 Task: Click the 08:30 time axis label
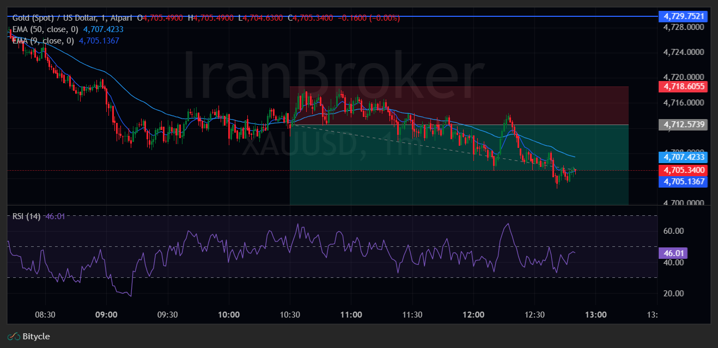pyautogui.click(x=45, y=315)
